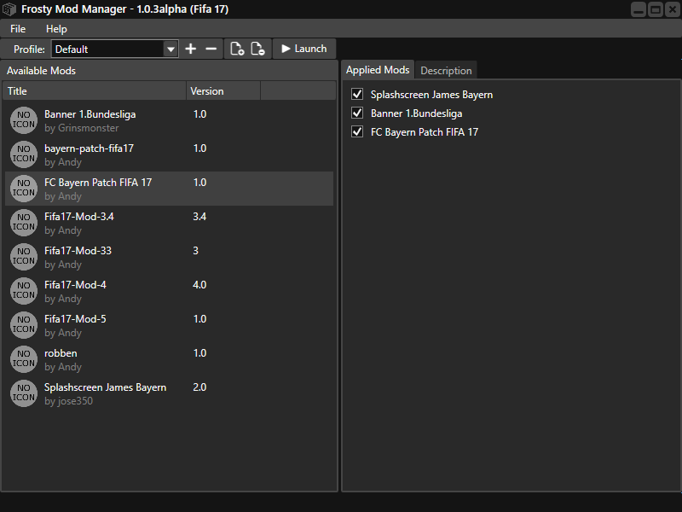This screenshot has width=682, height=512.
Task: Click the NO ICON badge of Splashscreen James Bayern
Action: (24, 393)
